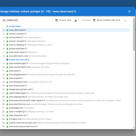
Task: Click the grey padlock icon for groupe-autoclean.fr
Action: (7, 49)
